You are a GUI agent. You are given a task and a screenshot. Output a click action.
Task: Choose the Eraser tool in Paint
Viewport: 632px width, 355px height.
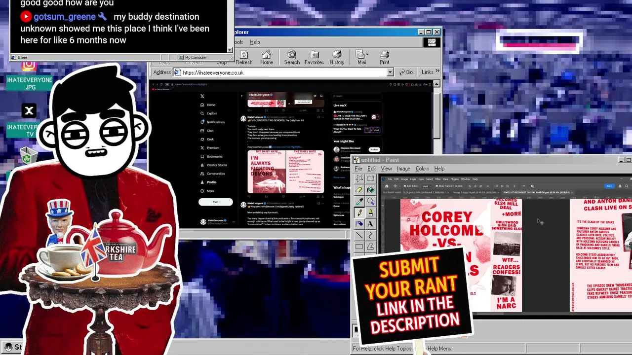tap(359, 190)
